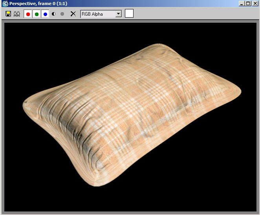
Task: Clone the virtual frame buffer window
Action: pos(16,14)
